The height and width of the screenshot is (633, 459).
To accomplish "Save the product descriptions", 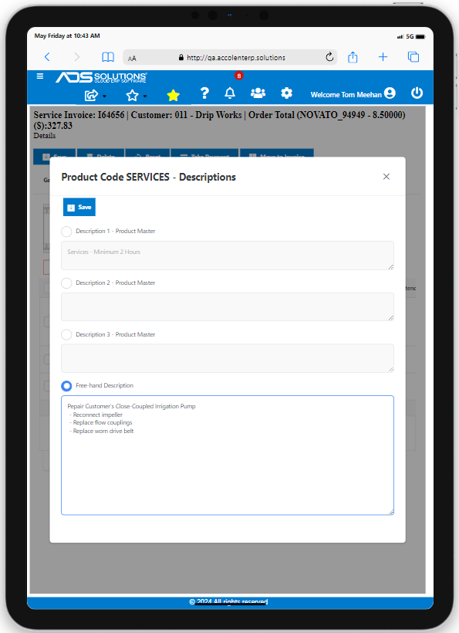I will tap(79, 207).
